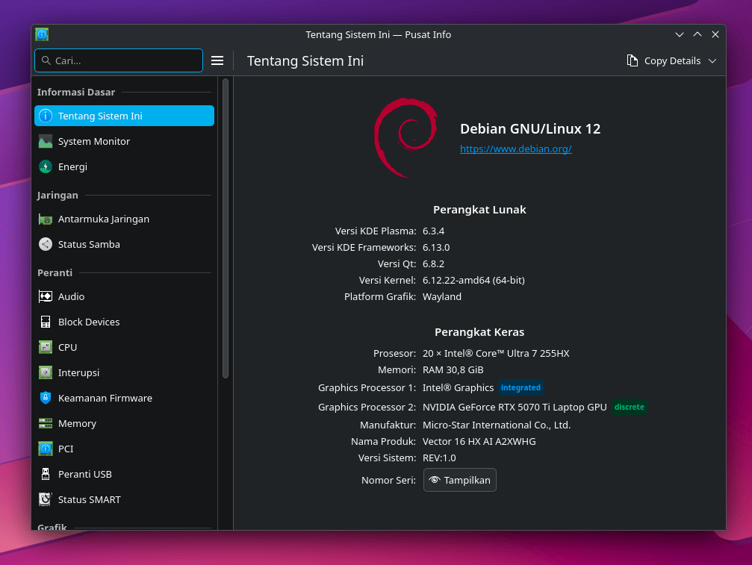Click the Keamanan Firmware shield icon
Screen dimensions: 752x565
(x=45, y=399)
